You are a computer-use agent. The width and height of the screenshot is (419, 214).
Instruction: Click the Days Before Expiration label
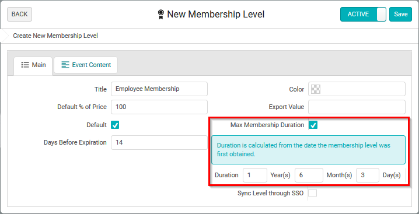pos(75,142)
